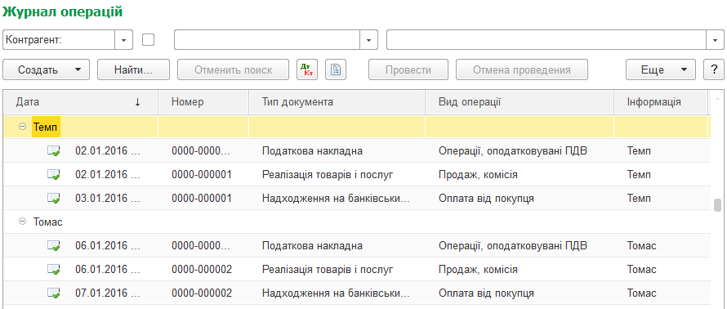Click the wide empty filter input field on the right
The height and width of the screenshot is (309, 727).
(546, 40)
